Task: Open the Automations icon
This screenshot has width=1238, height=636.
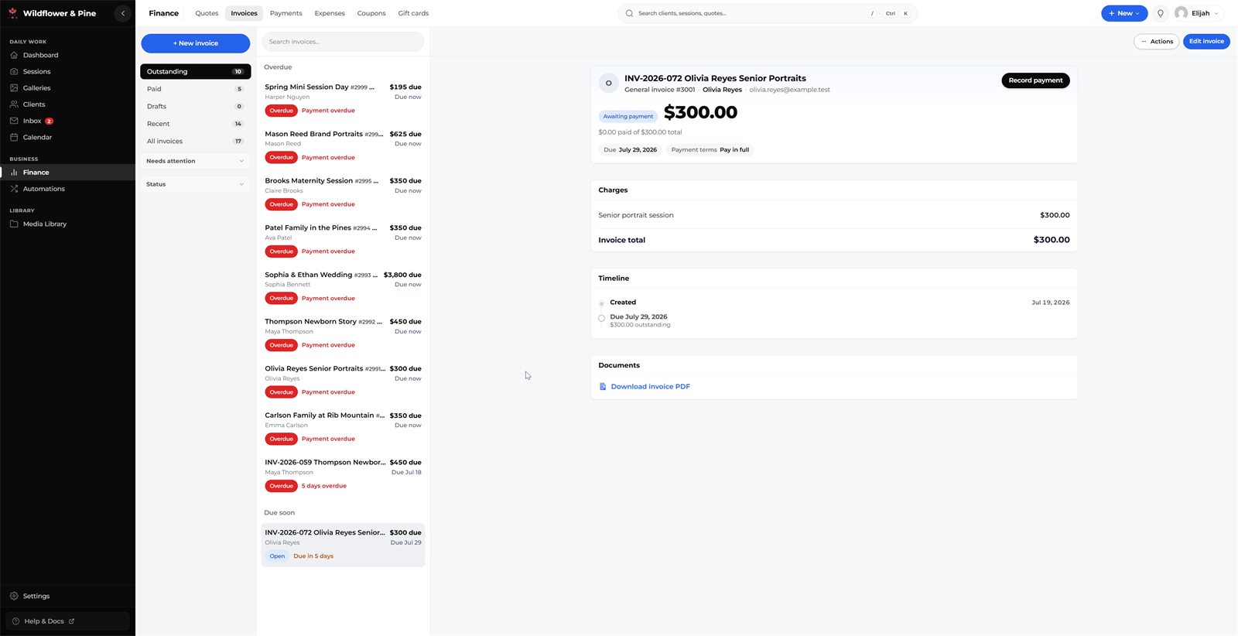Action: 14,189
